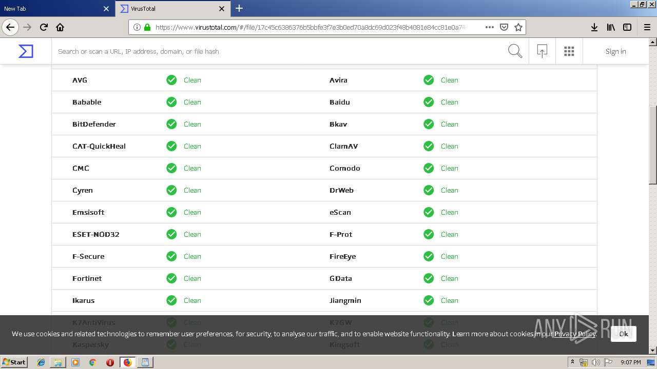Open the Opera taskbar icon
Viewport: 657px width, 369px height.
coord(110,362)
